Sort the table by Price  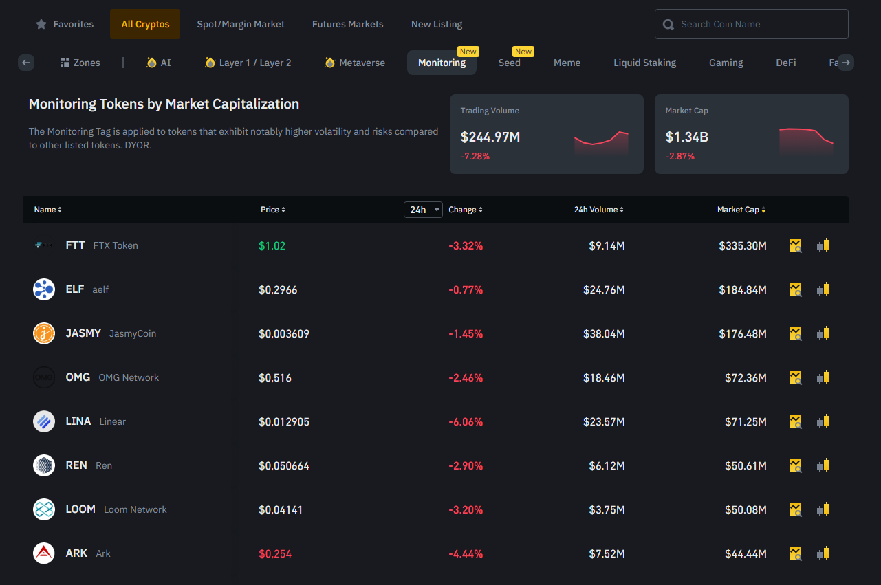pos(273,210)
